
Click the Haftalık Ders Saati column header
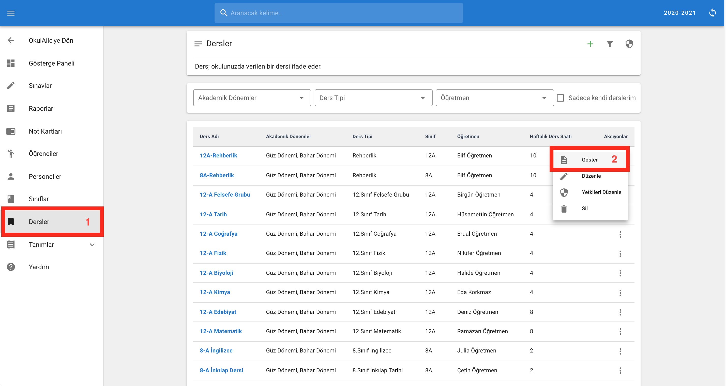(550, 137)
